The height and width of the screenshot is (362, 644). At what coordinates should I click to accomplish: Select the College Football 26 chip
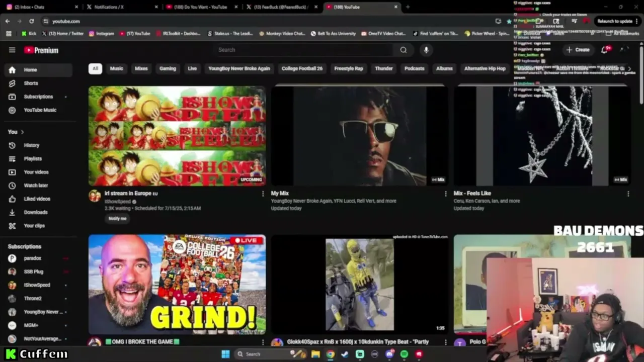click(x=302, y=68)
